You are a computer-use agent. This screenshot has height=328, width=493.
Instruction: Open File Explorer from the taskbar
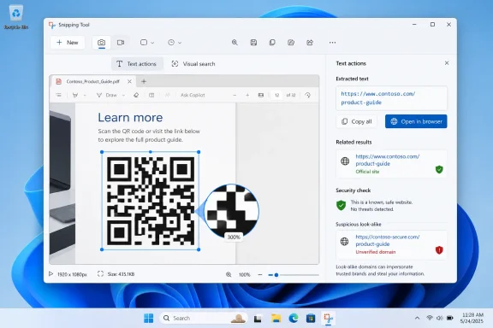pos(276,319)
